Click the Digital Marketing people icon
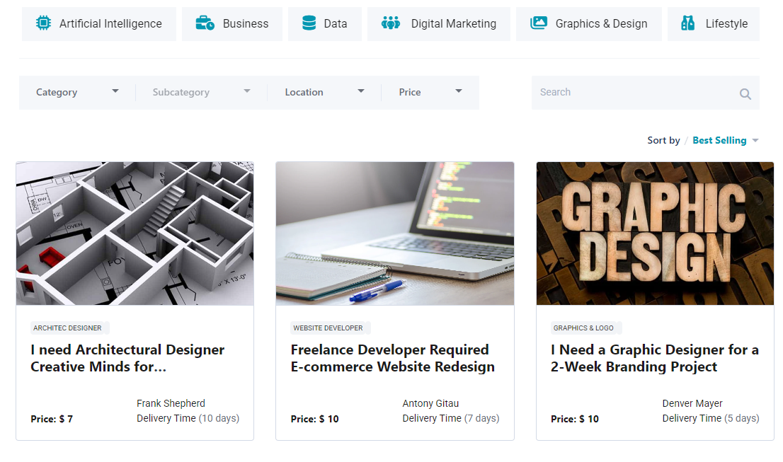This screenshot has width=783, height=462. (391, 23)
